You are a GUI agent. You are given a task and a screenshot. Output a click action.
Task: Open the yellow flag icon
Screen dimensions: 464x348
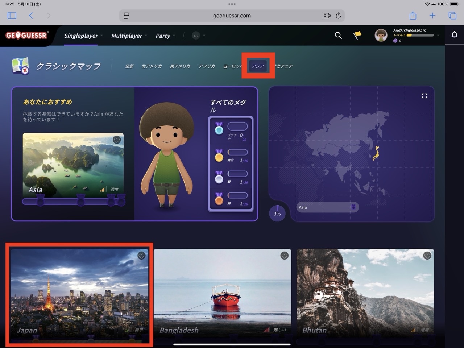tap(357, 35)
